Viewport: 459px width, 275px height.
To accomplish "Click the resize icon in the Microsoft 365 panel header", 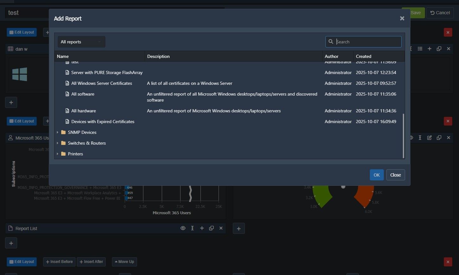I will (x=420, y=138).
